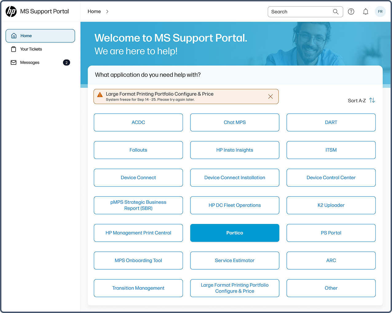The height and width of the screenshot is (313, 392).
Task: Select the Portico application
Action: (x=235, y=233)
